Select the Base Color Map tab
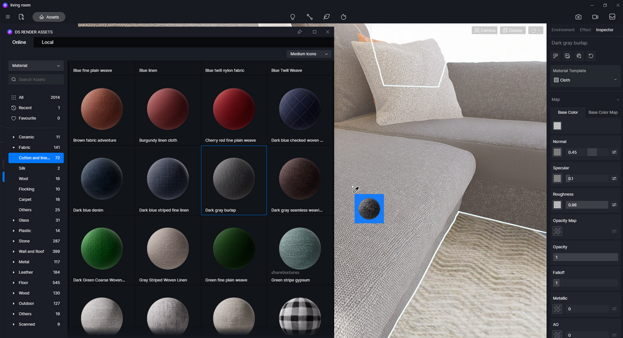Screen dimensions: 623x338 pos(603,113)
